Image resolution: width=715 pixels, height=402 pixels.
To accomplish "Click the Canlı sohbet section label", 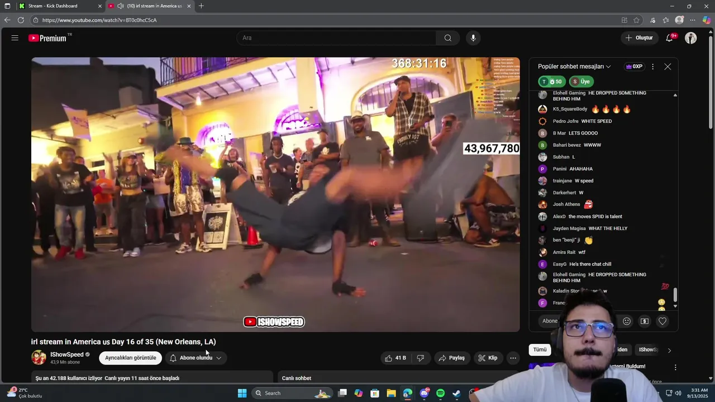I will [x=297, y=378].
